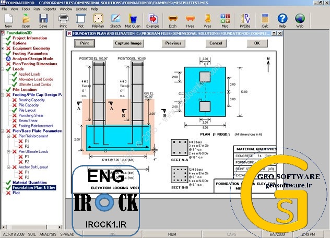
Task: Click the Cancel button
Action: click(x=216, y=43)
